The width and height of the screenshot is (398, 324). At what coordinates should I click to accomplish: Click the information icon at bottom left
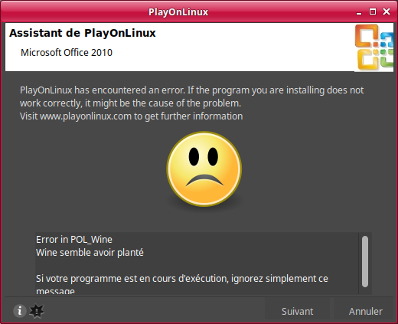coord(20,311)
